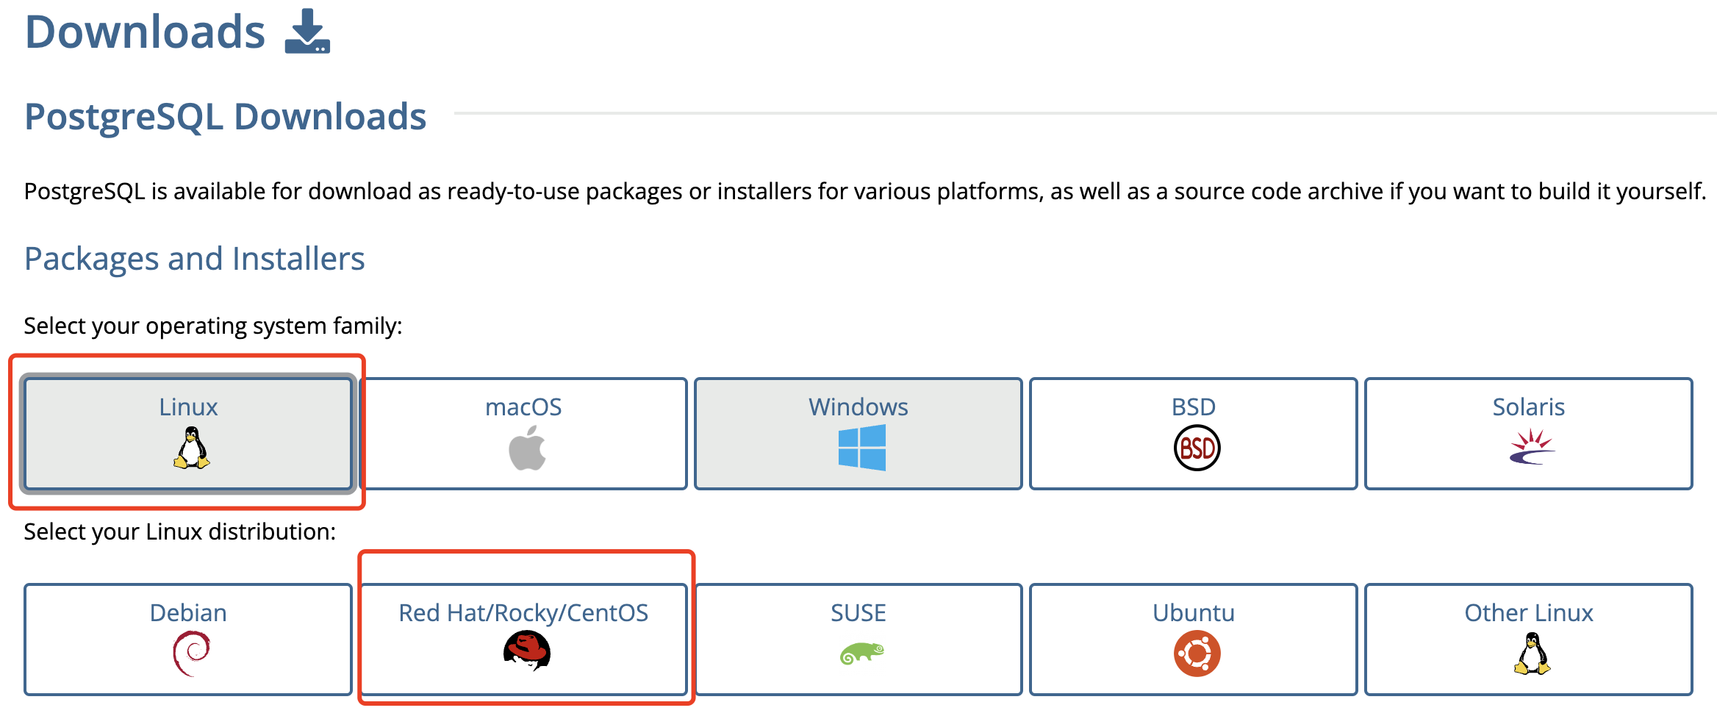This screenshot has height=716, width=1717.
Task: Click the Debian swirl logo
Action: (191, 653)
